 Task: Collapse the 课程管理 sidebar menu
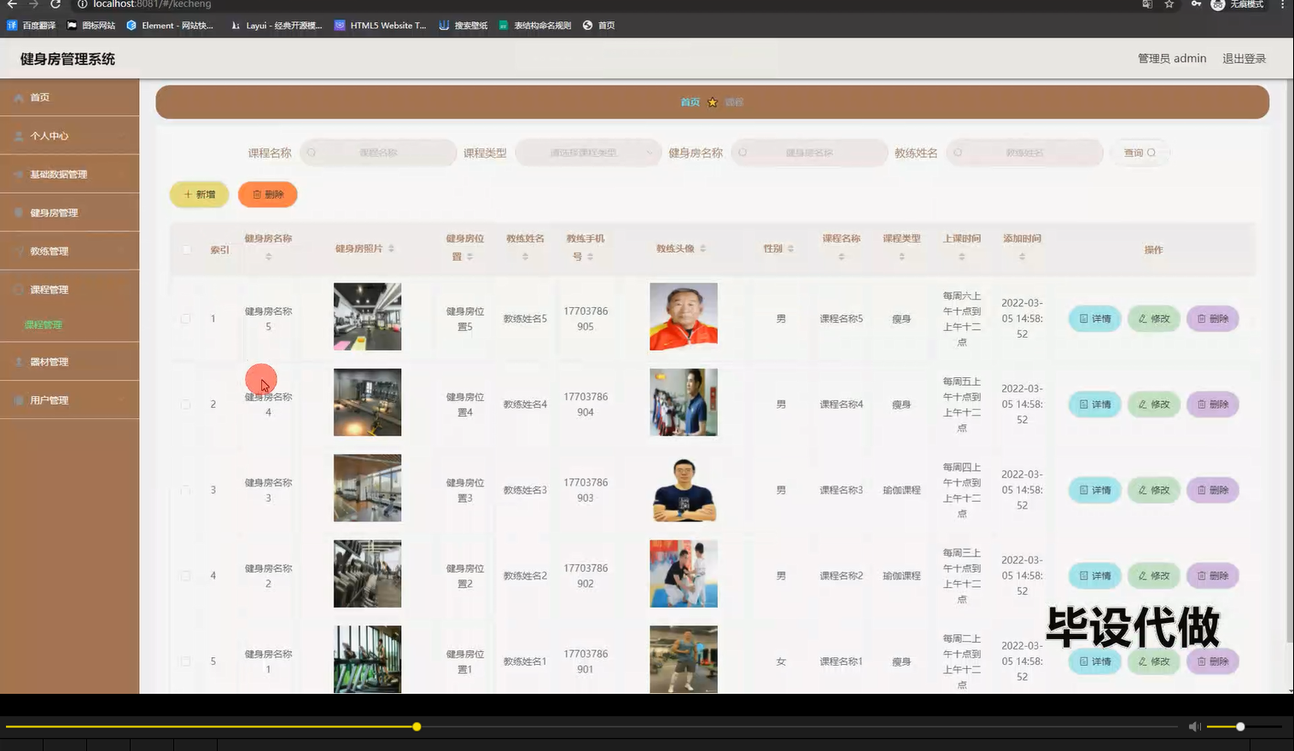(69, 289)
